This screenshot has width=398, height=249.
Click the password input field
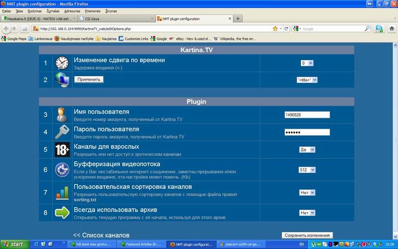coord(307,132)
